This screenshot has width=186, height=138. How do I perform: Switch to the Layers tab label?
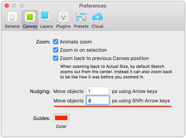(x=46, y=26)
